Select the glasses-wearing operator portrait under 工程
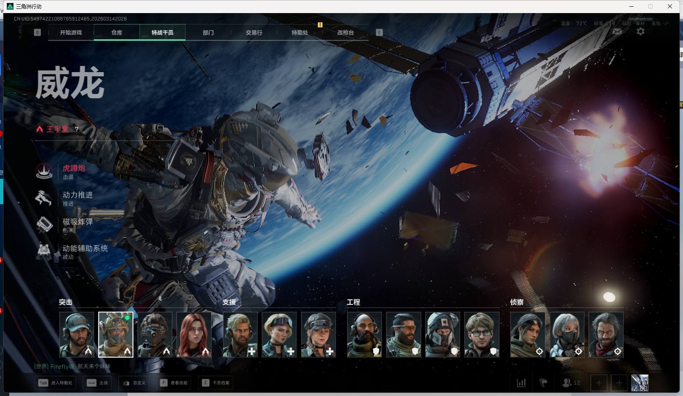This screenshot has height=396, width=683. (x=482, y=334)
